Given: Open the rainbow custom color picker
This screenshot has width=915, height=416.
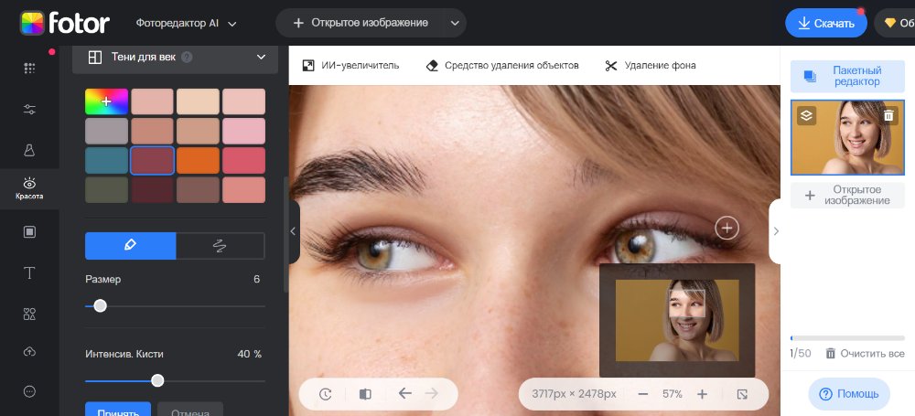Looking at the screenshot, I should coord(107,101).
